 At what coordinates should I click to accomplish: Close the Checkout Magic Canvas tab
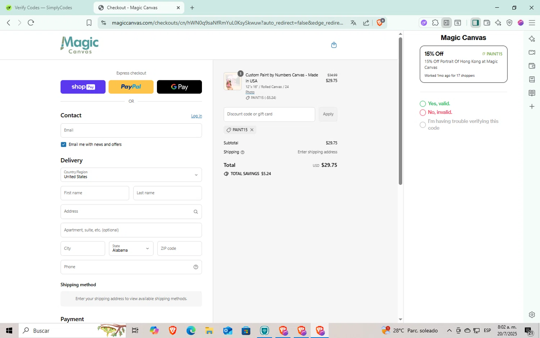pos(178,8)
